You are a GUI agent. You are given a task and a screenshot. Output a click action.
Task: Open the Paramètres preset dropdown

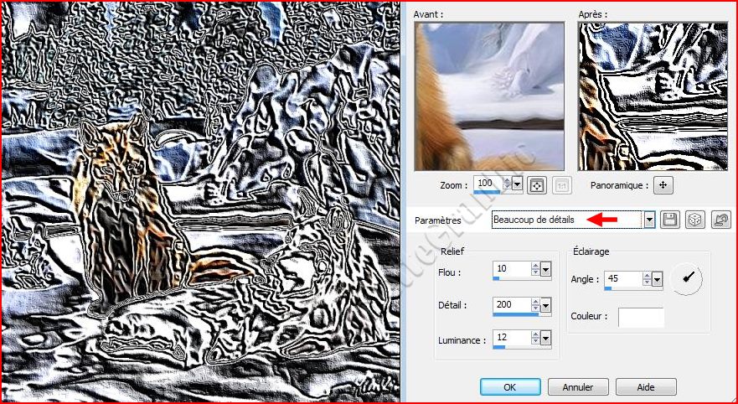(x=649, y=220)
